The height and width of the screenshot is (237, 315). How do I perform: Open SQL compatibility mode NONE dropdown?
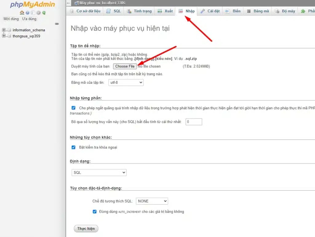[152, 201]
